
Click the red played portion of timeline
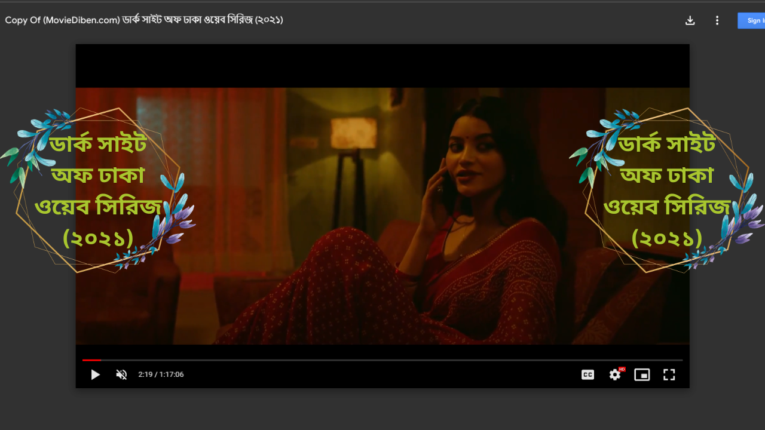(91, 360)
